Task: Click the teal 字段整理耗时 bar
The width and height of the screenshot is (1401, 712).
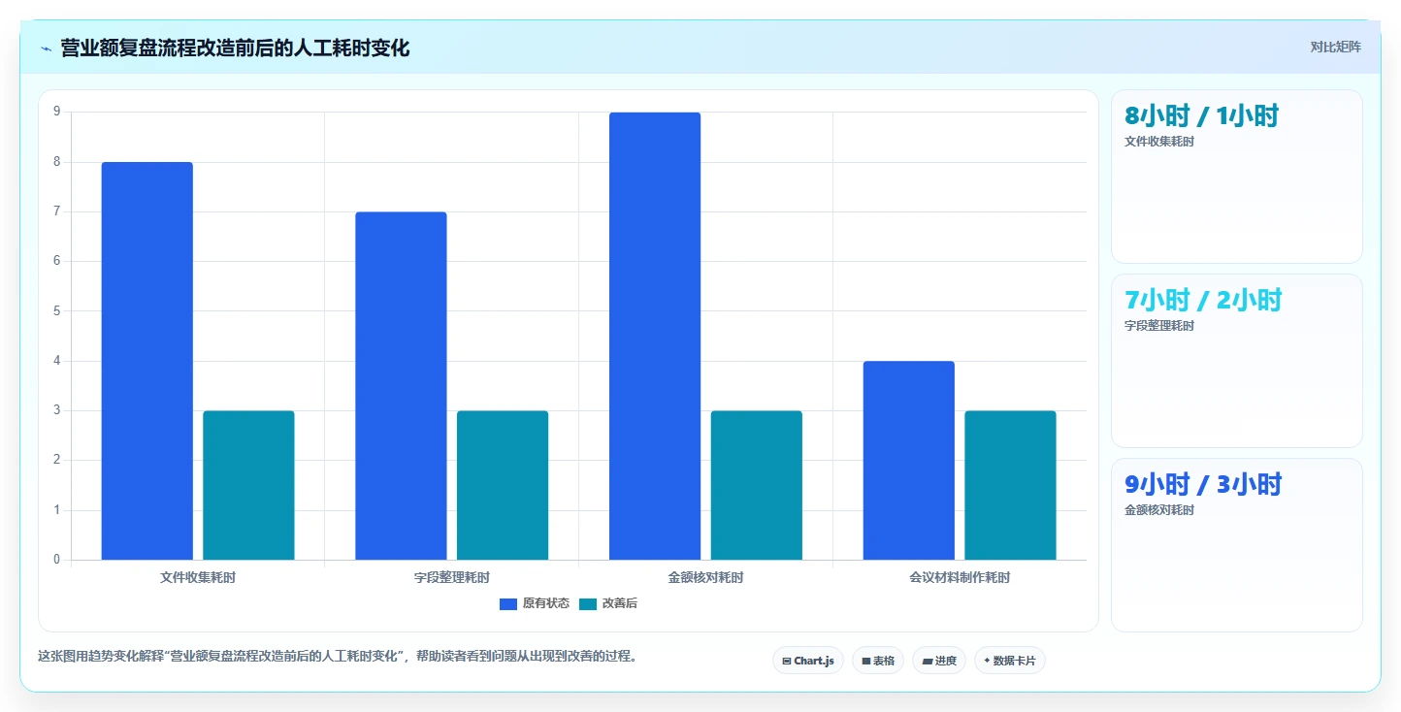Action: (x=503, y=485)
